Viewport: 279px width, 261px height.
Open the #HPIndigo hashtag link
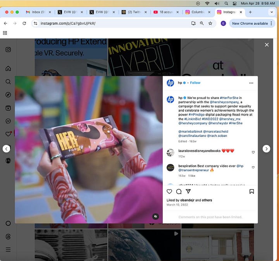(x=196, y=114)
